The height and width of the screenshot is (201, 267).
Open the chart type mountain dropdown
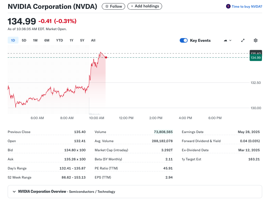(227, 40)
